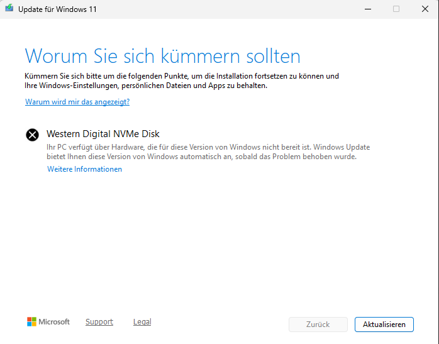439x344 pixels.
Task: Click the disabled Zurück button
Action: pyautogui.click(x=318, y=325)
